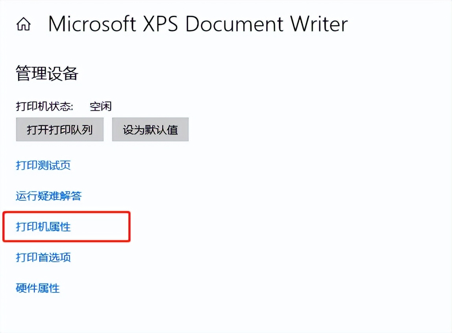This screenshot has height=333, width=452.
Task: Print a test page
Action: [43, 165]
